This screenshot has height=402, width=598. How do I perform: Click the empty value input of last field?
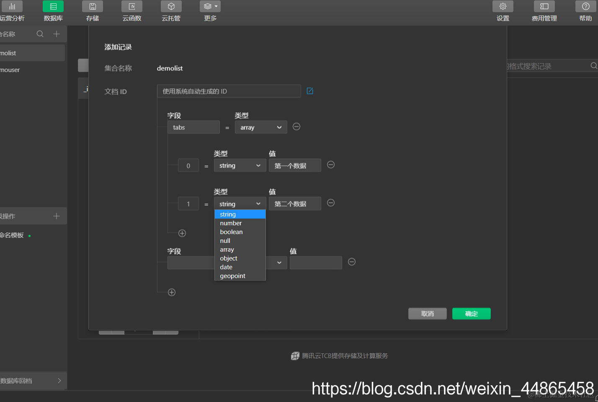pyautogui.click(x=316, y=263)
